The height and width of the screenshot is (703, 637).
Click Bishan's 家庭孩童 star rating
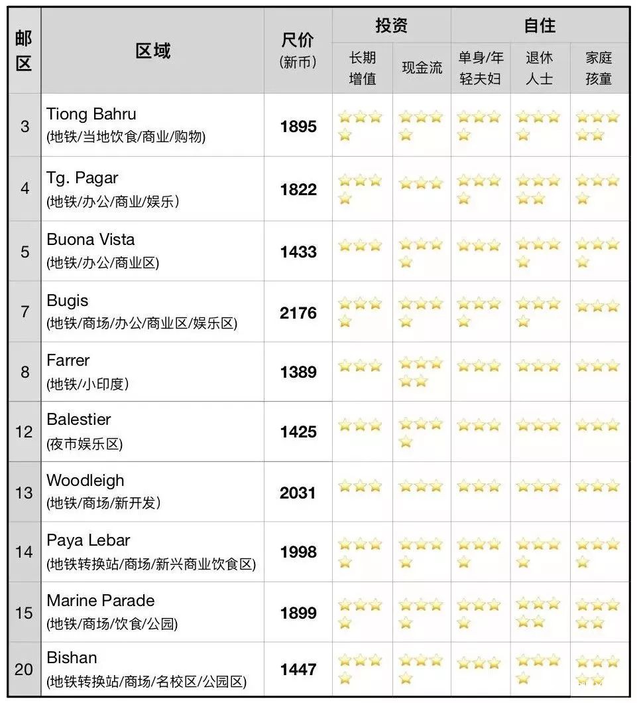597,669
